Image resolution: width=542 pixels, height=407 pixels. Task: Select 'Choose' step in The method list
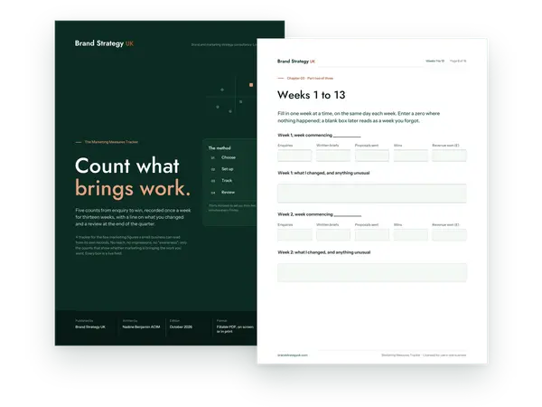click(229, 157)
